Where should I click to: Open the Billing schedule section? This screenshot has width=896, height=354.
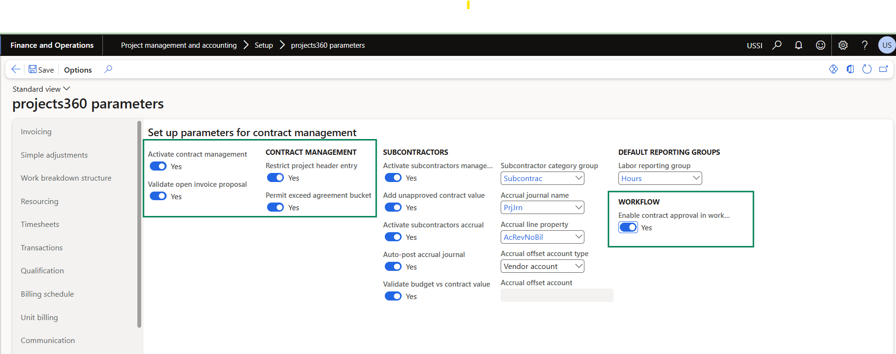[47, 294]
